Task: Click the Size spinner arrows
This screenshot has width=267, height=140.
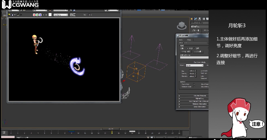Action: coord(195,71)
